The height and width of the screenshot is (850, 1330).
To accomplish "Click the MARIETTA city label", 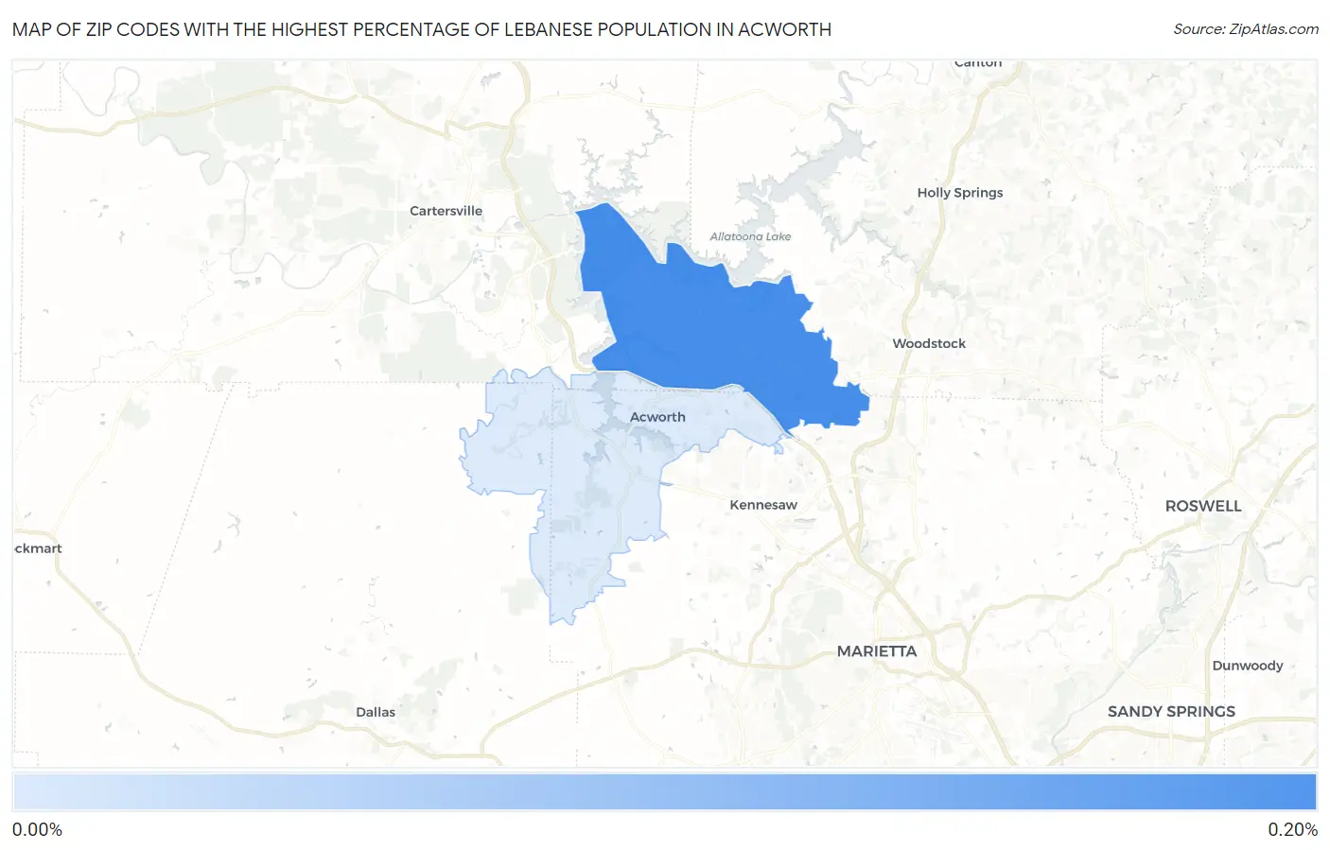I will [877, 651].
